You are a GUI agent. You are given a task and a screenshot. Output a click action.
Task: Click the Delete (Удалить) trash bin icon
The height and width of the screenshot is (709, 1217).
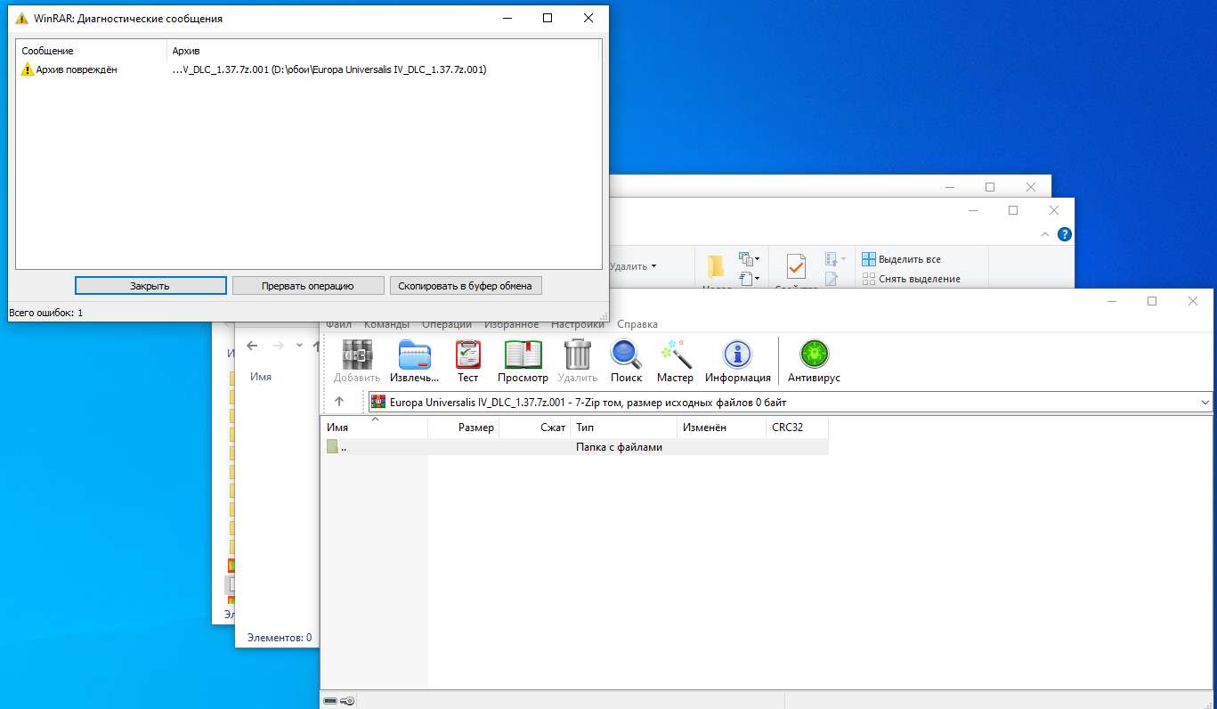pos(578,354)
